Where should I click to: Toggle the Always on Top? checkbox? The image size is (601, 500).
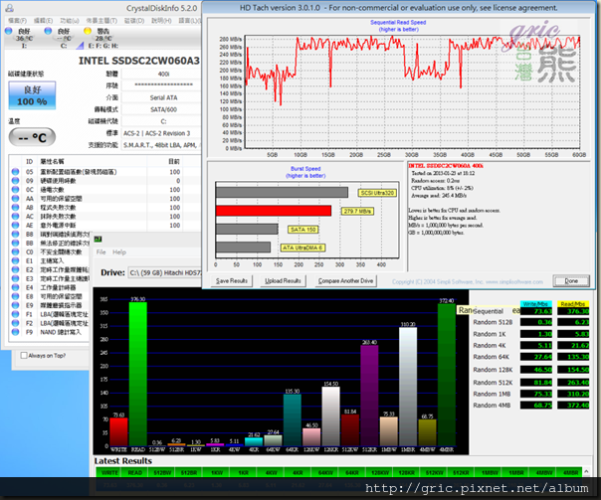pos(24,355)
